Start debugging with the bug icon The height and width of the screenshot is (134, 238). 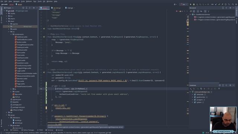[x=194, y=4]
